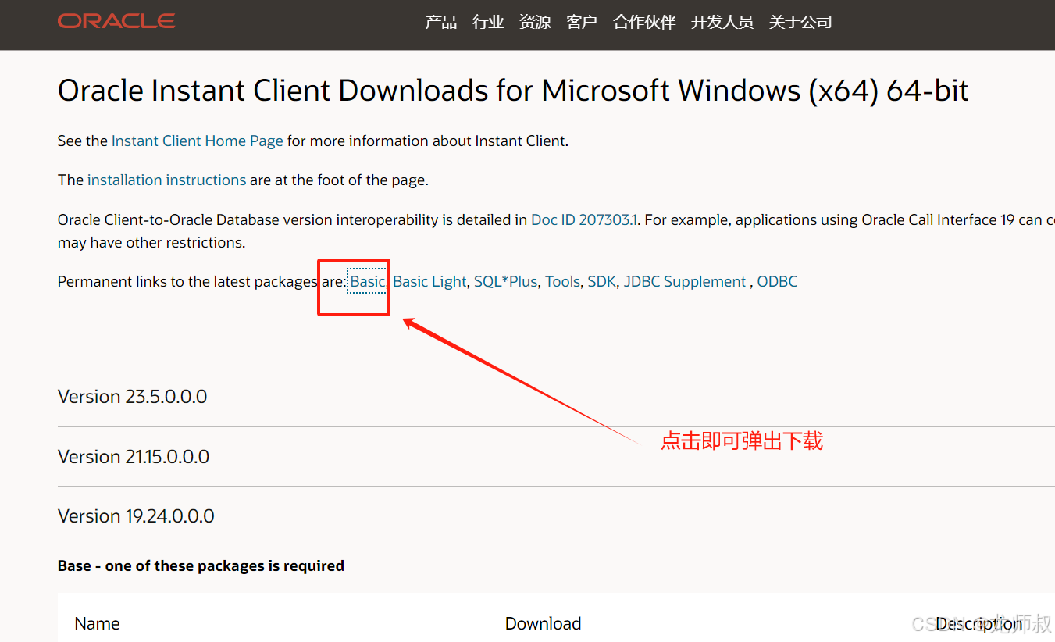Viewport: 1055px width, 642px height.
Task: Click the JDBC Supplement link
Action: point(685,281)
